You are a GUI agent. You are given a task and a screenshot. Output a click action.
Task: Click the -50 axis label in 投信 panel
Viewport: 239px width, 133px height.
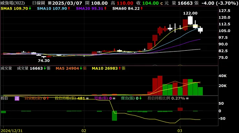click(222, 119)
